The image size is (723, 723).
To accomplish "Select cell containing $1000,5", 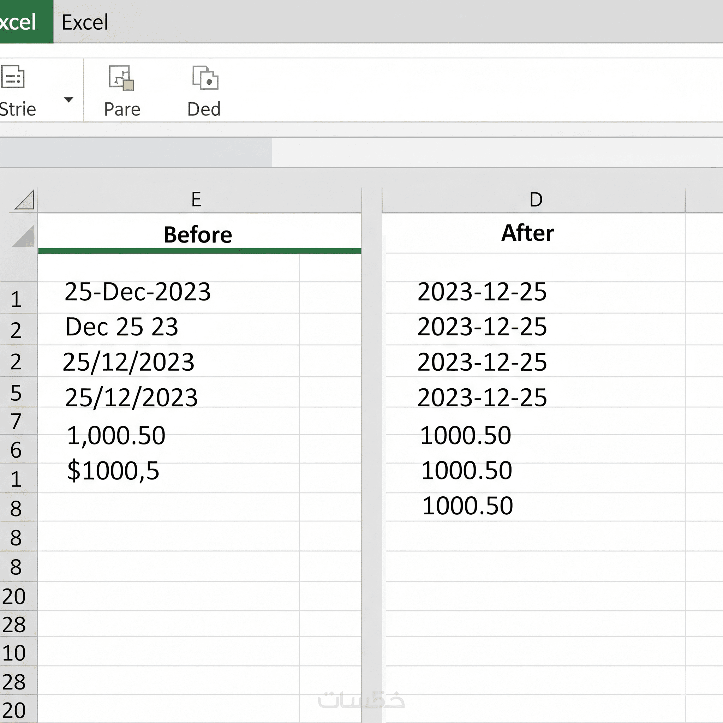I will [113, 470].
